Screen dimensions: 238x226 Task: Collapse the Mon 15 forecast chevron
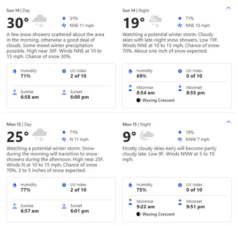pos(228,122)
